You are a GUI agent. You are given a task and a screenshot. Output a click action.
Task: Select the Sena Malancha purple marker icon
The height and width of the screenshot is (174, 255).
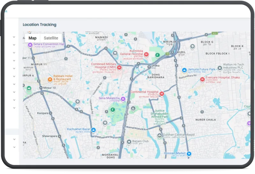pyautogui.click(x=123, y=99)
